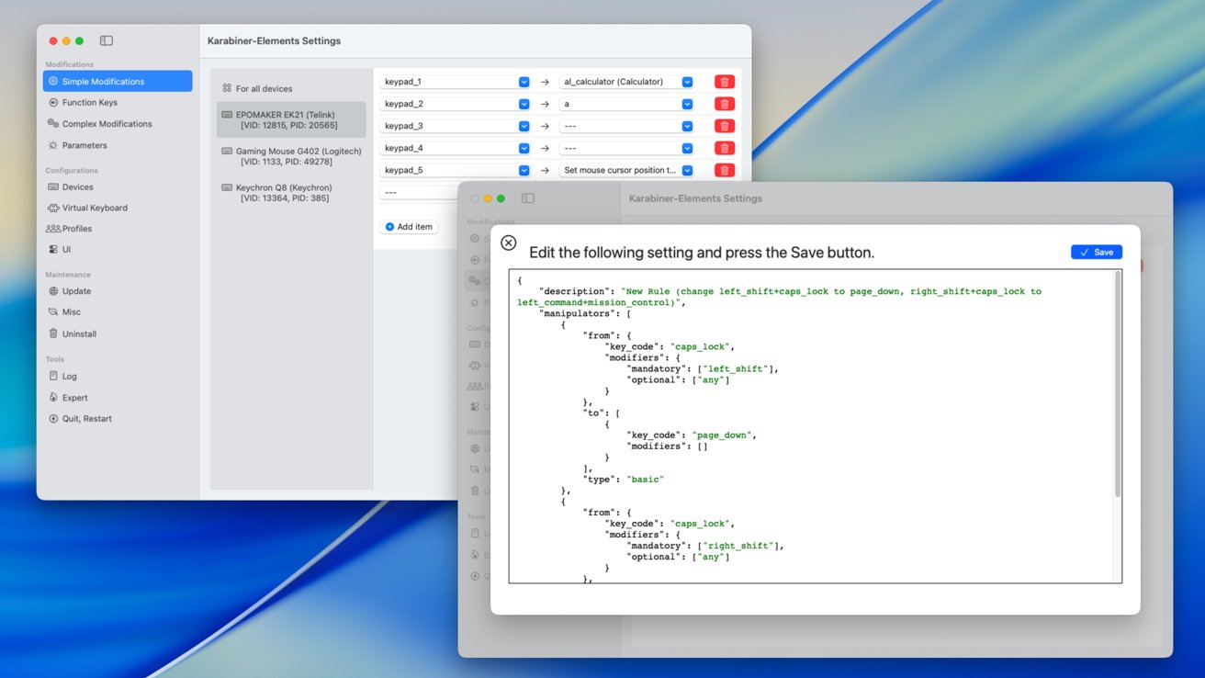
Task: Expand the al_calculator target key dropdown
Action: pos(687,82)
